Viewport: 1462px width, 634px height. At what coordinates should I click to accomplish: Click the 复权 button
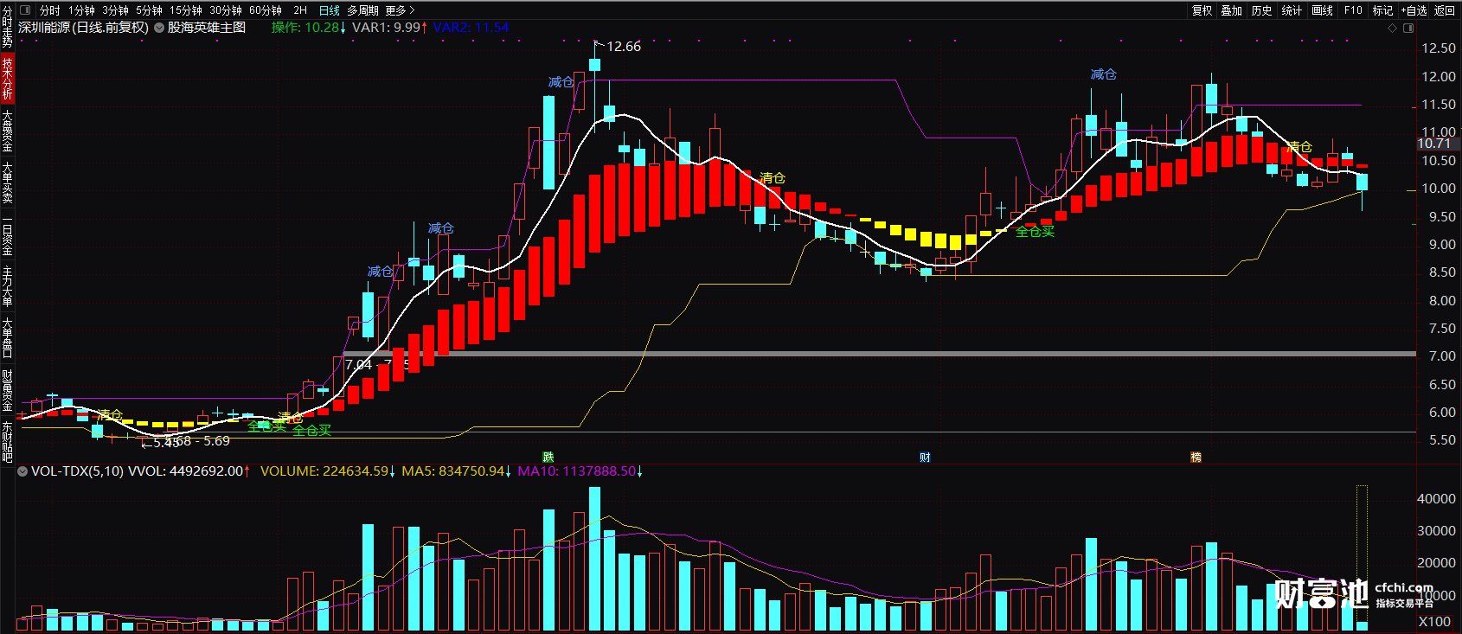pos(1202,10)
